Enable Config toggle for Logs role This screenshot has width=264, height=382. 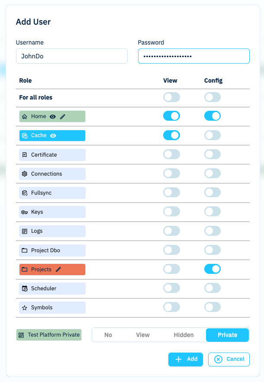coord(212,231)
